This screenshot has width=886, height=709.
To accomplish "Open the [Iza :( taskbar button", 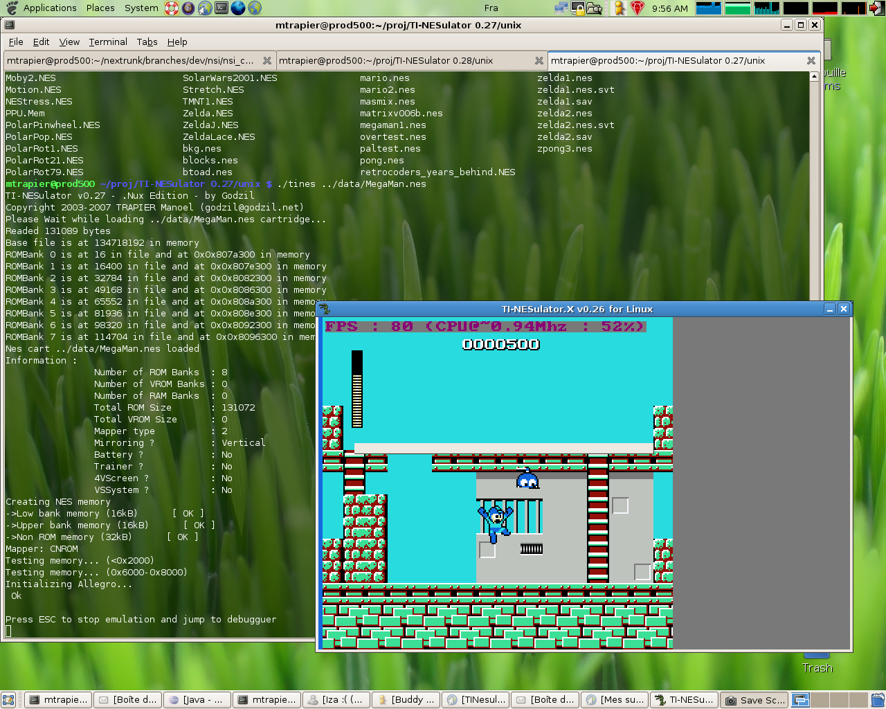I will click(336, 700).
